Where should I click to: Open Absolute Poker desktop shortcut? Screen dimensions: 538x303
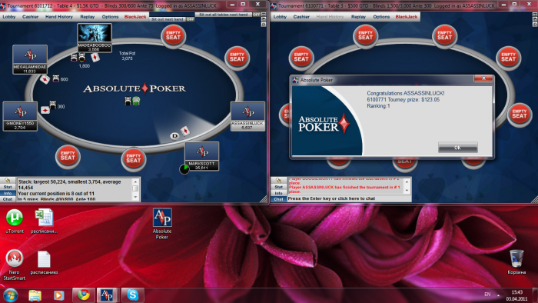coord(162,224)
